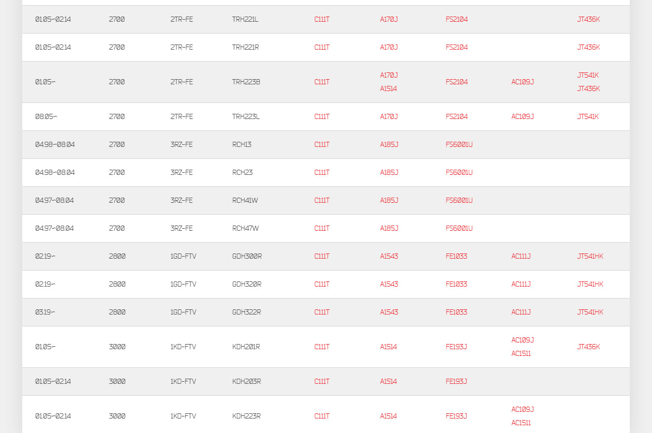
Task: Open A1514 link in TRH223B row
Action: click(389, 89)
